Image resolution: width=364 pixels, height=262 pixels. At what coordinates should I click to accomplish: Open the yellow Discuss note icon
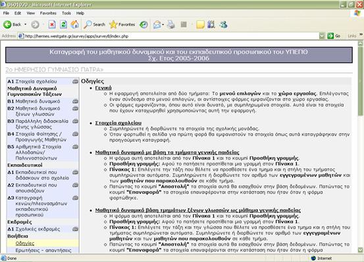click(200, 24)
